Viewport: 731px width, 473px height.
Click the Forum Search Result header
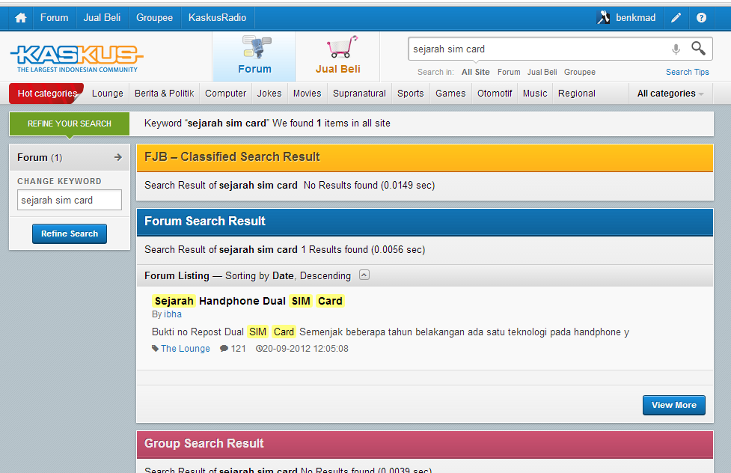tap(425, 222)
